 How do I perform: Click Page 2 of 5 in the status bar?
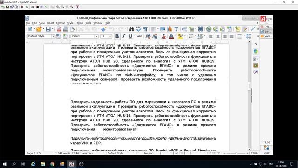pyautogui.click(x=34, y=153)
